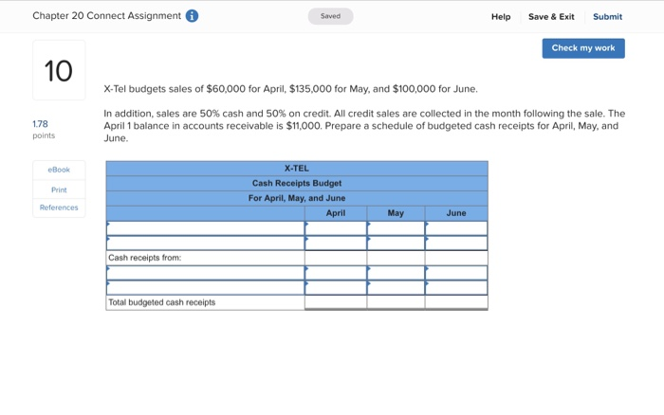Open the Print option

click(x=59, y=189)
